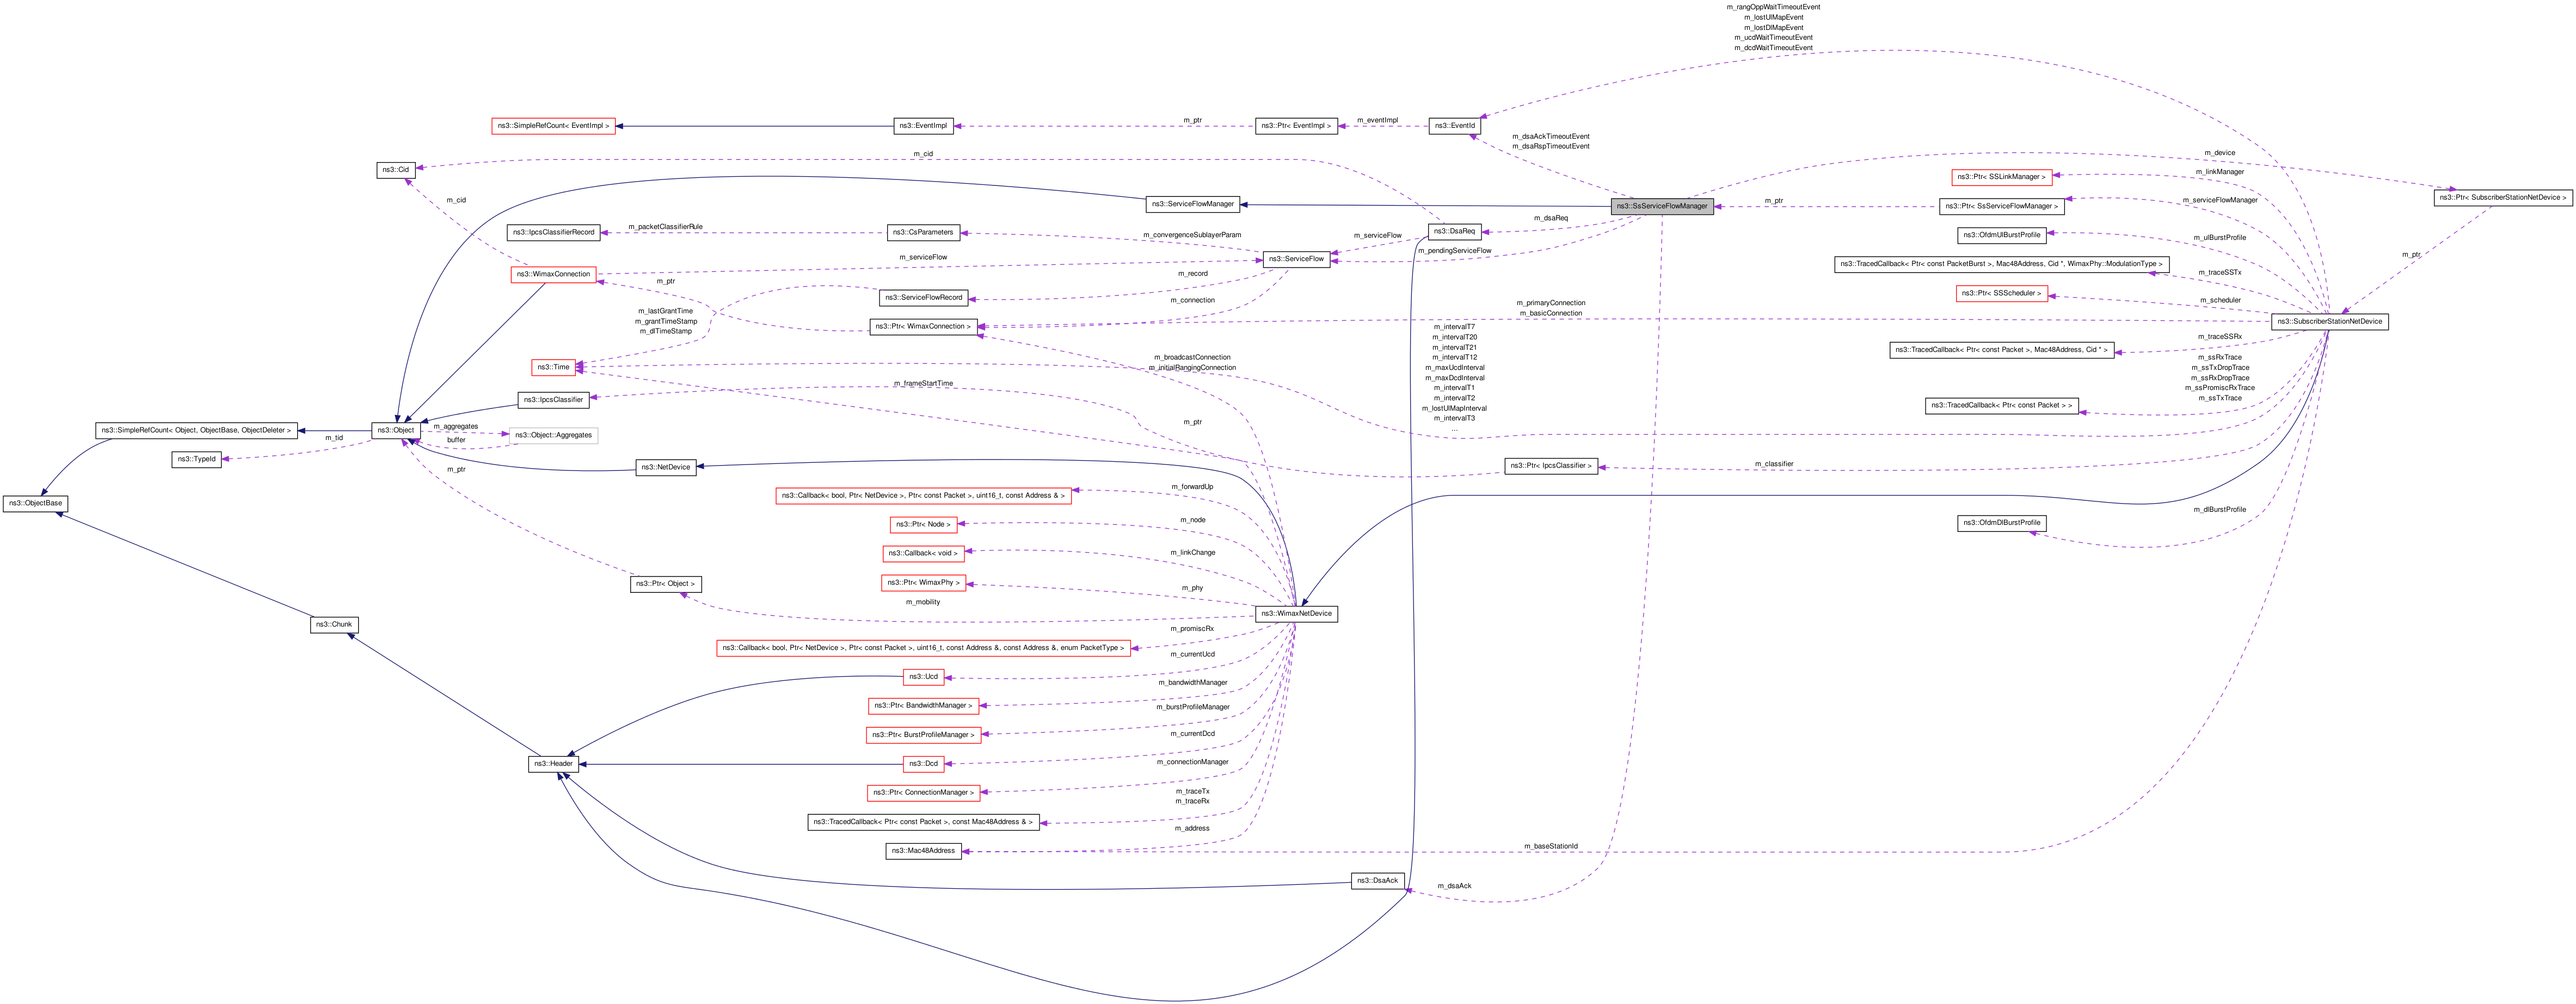Open the ns3::DsaAck node

pyautogui.click(x=1377, y=880)
